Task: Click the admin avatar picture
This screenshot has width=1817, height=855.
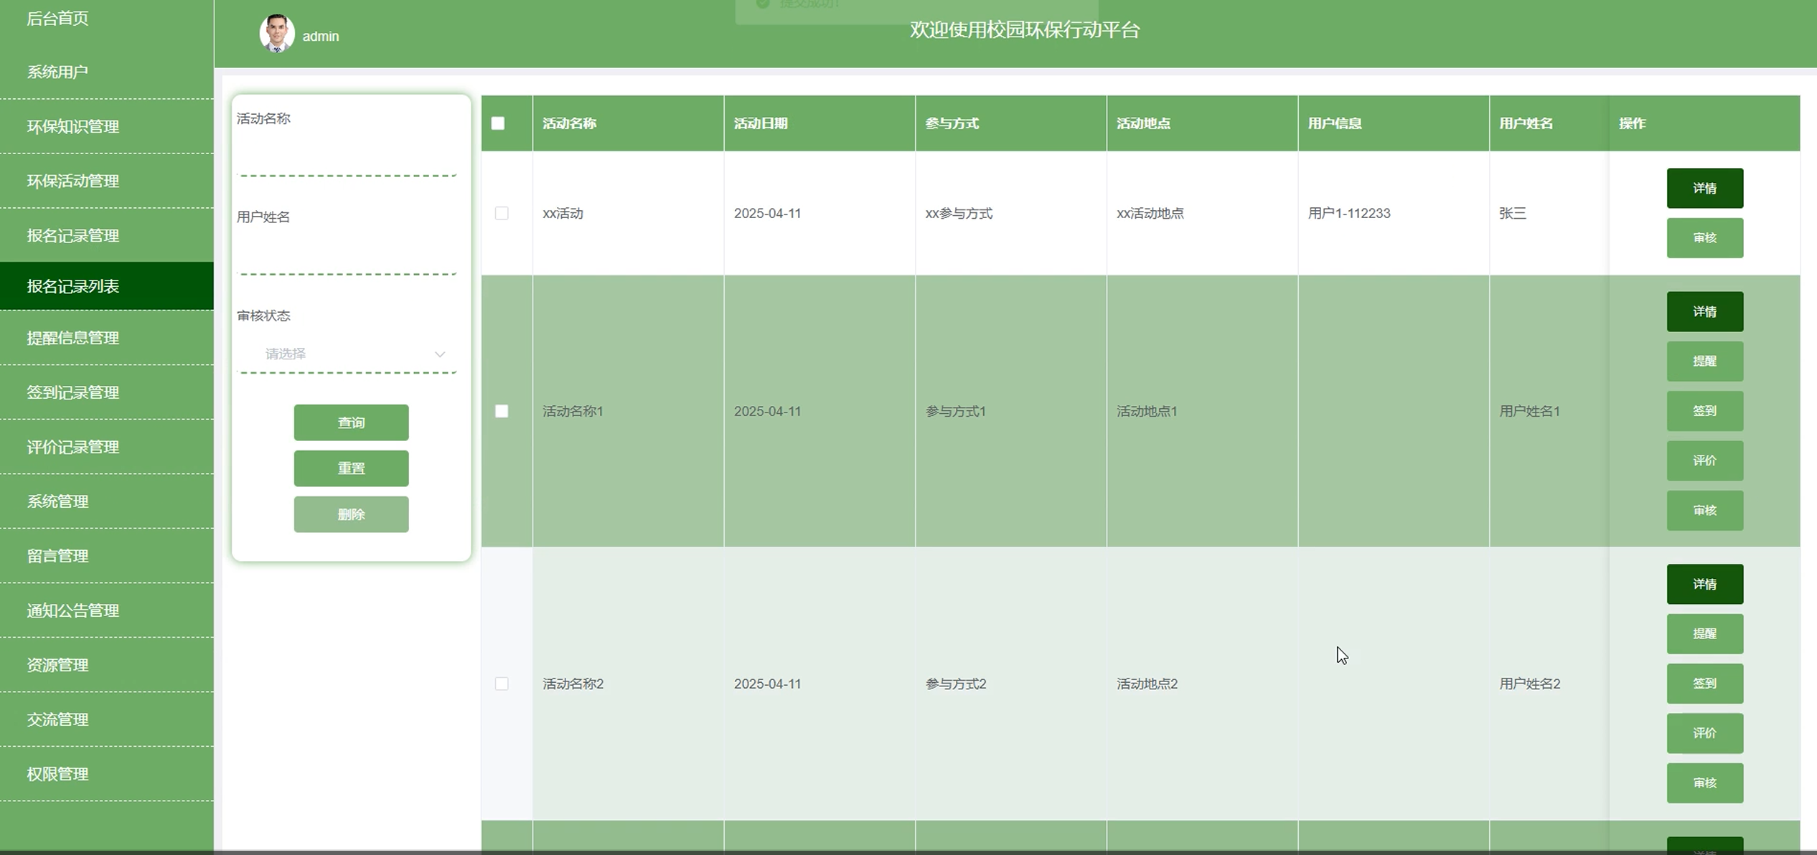Action: (x=276, y=34)
